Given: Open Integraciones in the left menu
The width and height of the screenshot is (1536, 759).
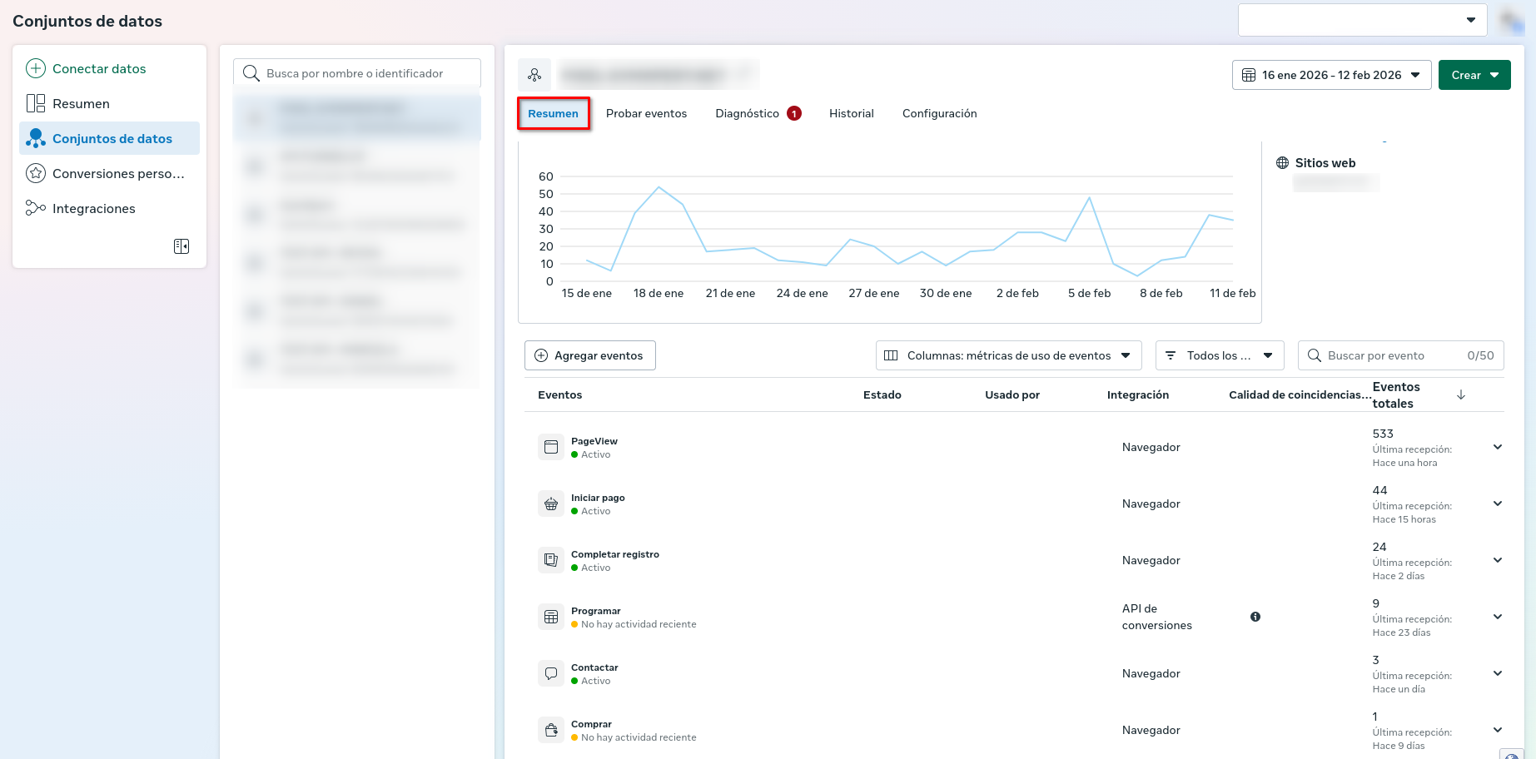Looking at the screenshot, I should (93, 209).
